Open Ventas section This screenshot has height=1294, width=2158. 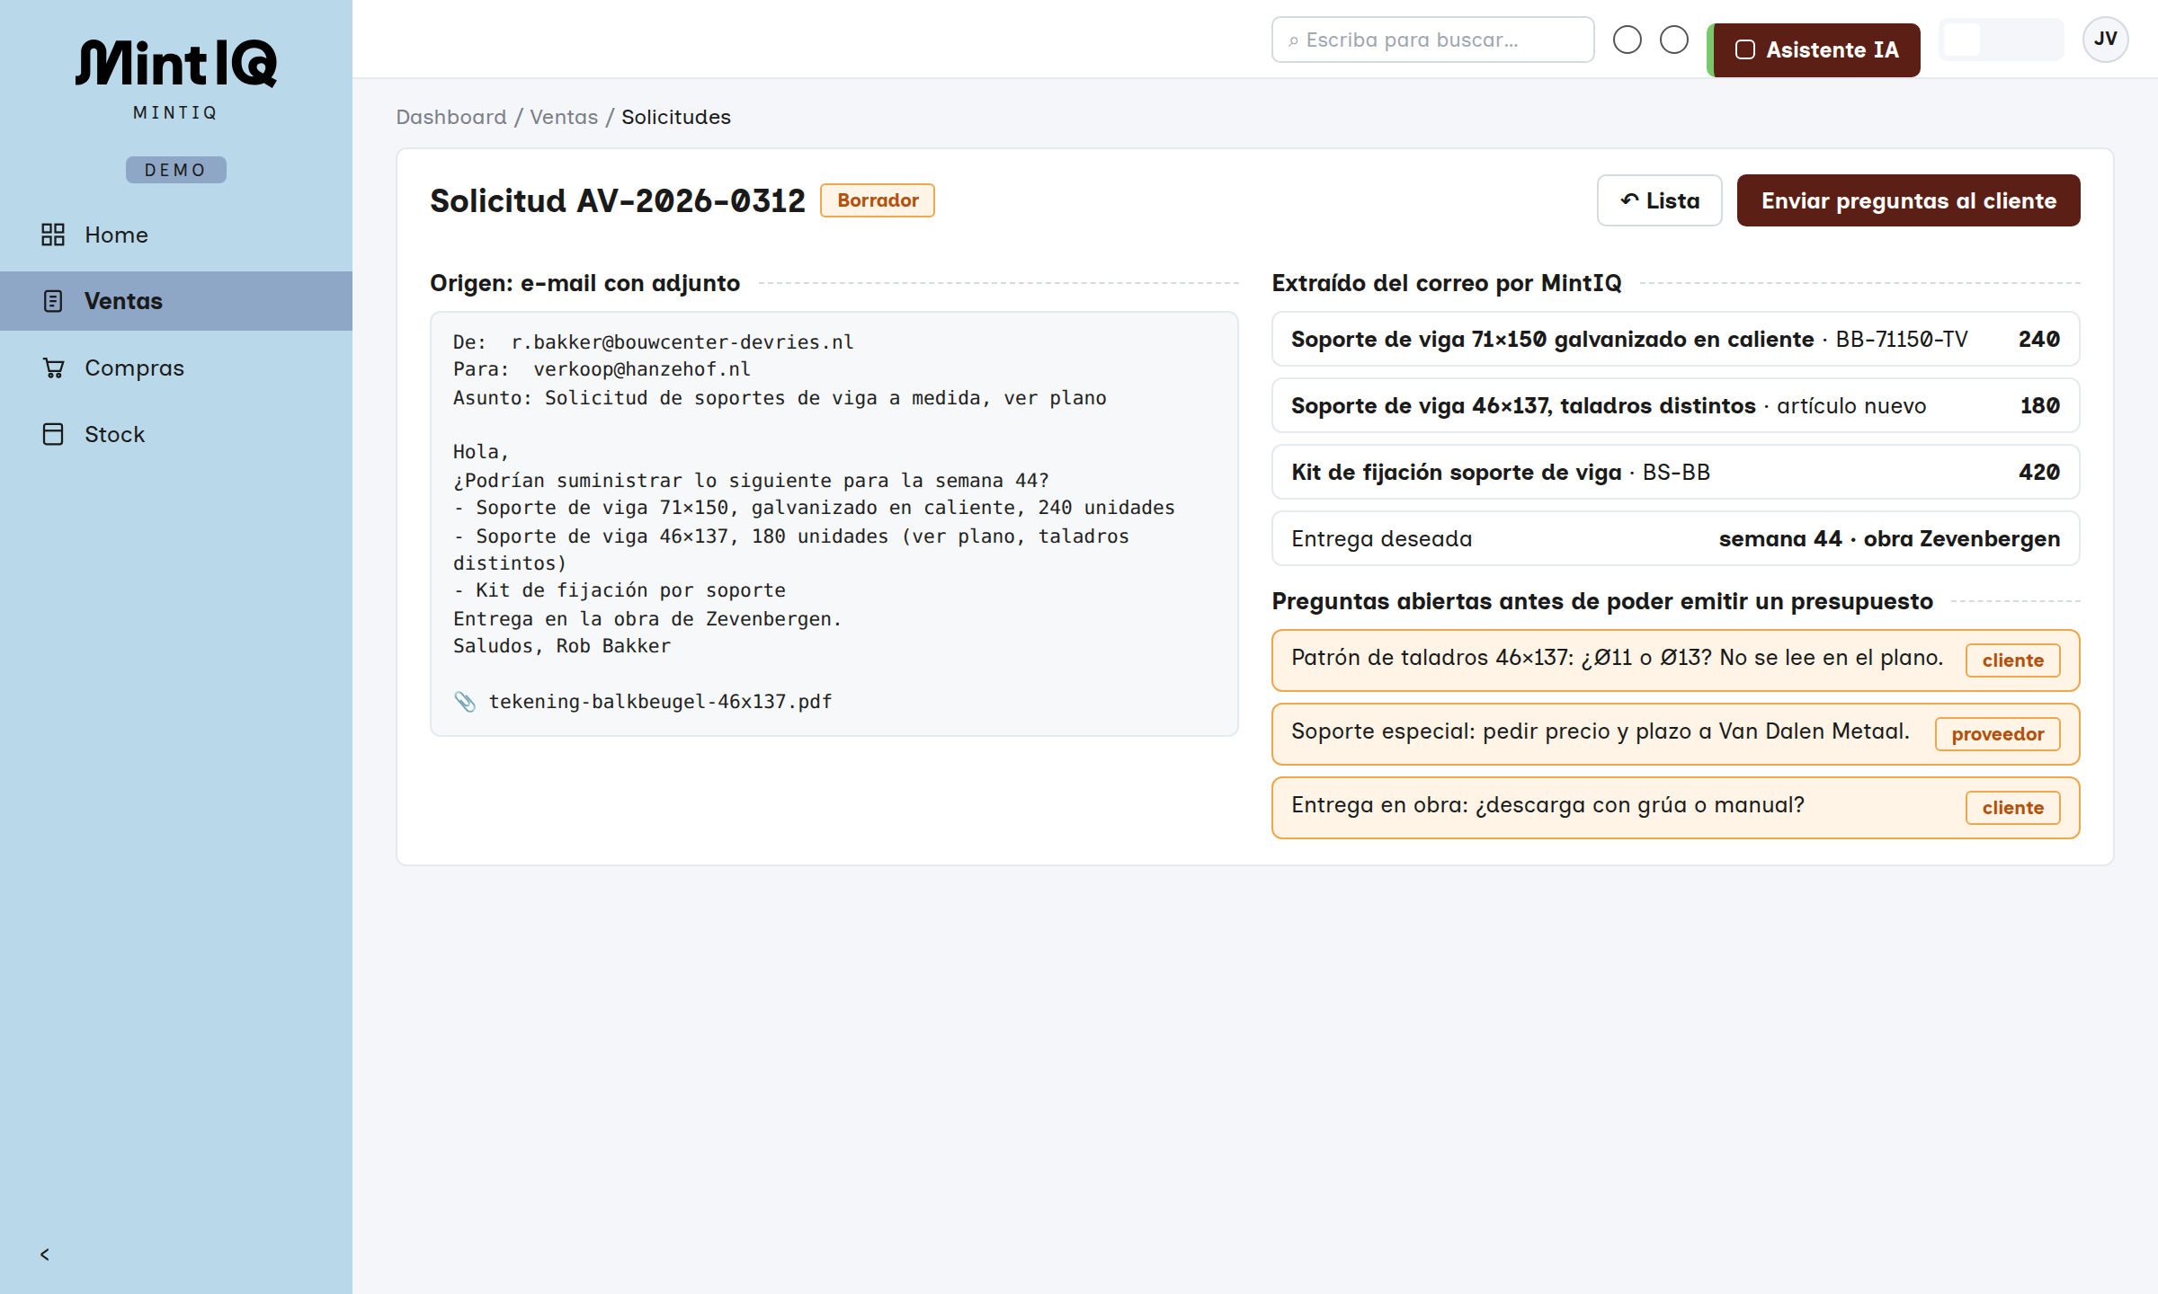[176, 301]
